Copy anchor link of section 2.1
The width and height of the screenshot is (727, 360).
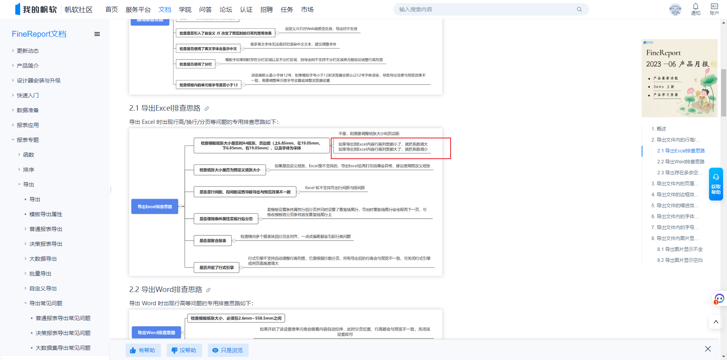(x=207, y=109)
